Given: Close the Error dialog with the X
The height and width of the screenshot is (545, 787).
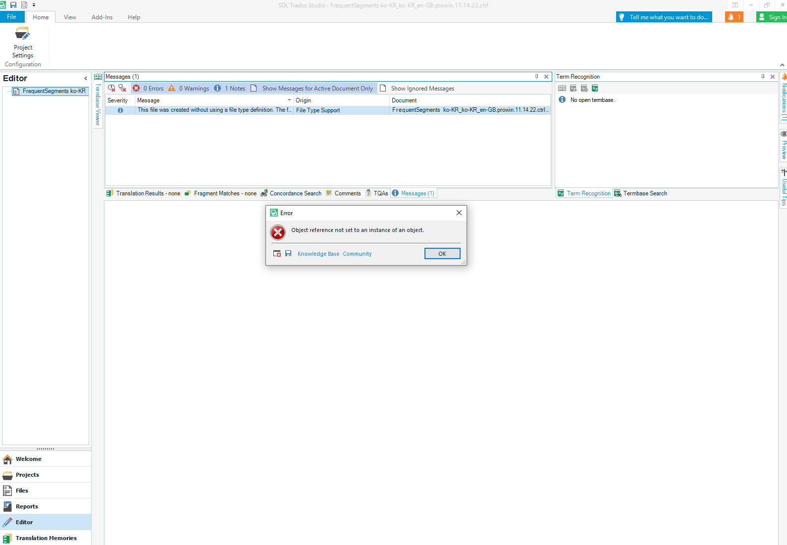Looking at the screenshot, I should [459, 213].
